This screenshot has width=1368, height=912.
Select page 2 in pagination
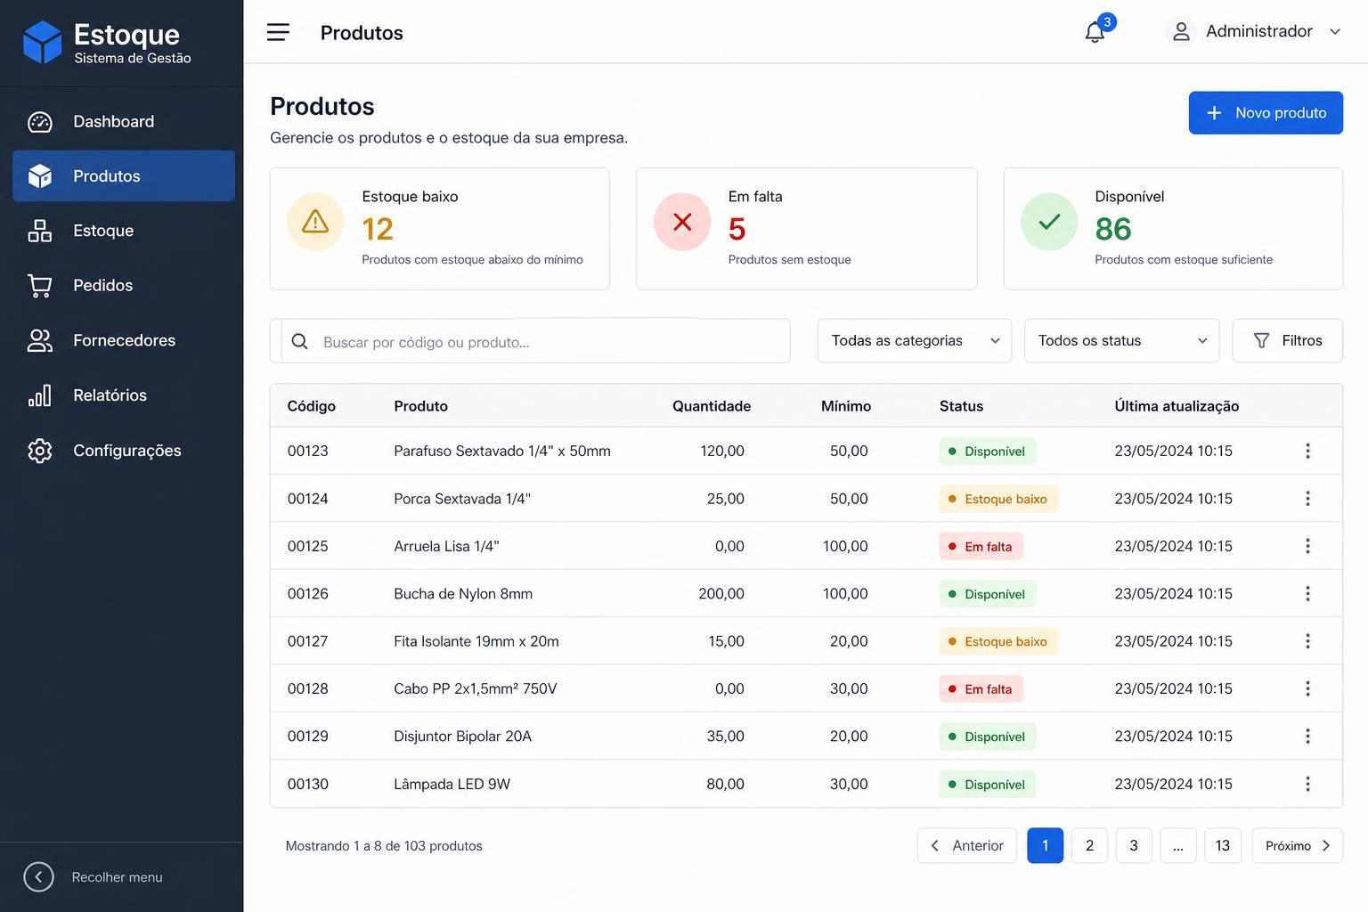tap(1089, 846)
